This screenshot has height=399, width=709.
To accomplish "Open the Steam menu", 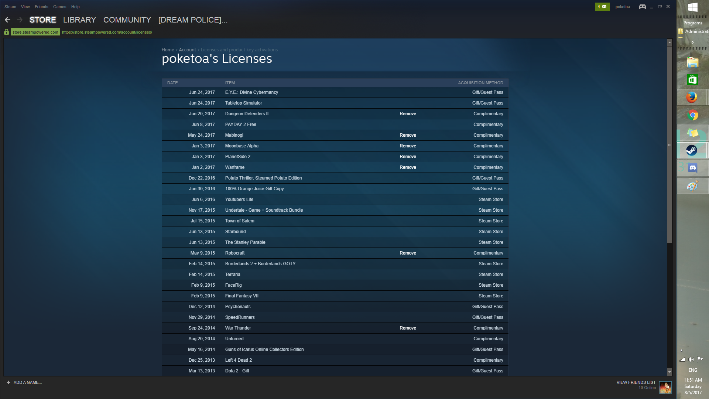I will [10, 7].
